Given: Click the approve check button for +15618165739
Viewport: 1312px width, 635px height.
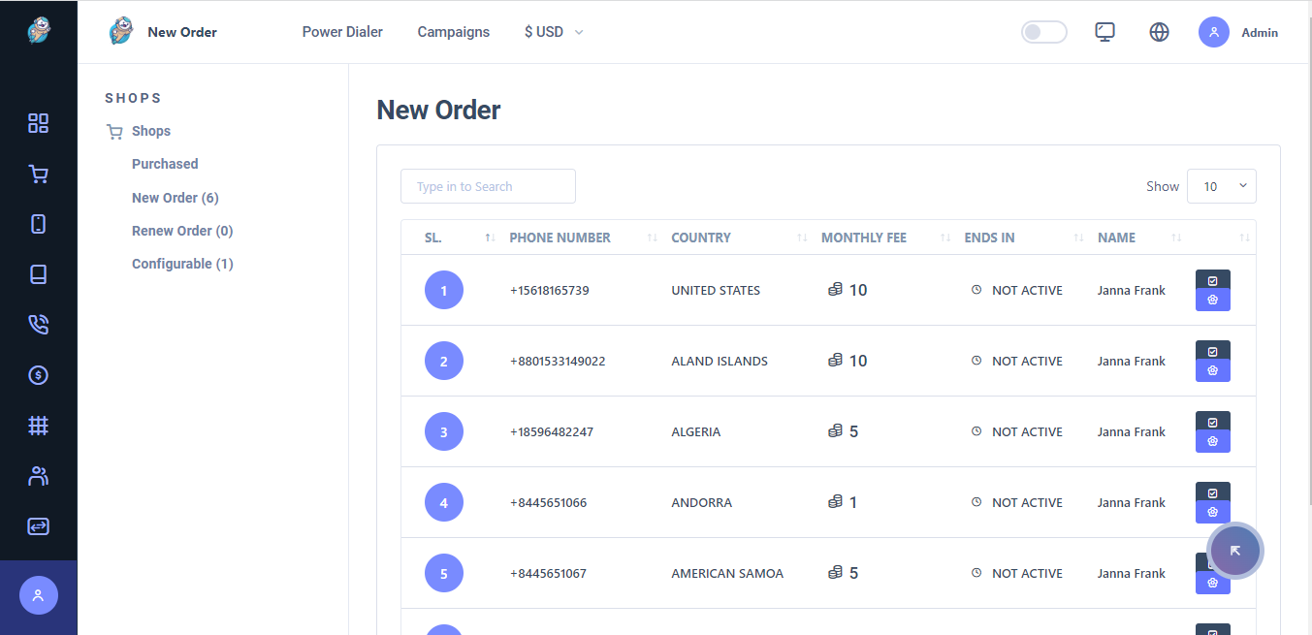Looking at the screenshot, I should click(1212, 280).
